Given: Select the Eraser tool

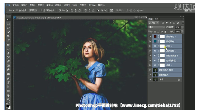Looking at the screenshot, I should tap(8, 62).
